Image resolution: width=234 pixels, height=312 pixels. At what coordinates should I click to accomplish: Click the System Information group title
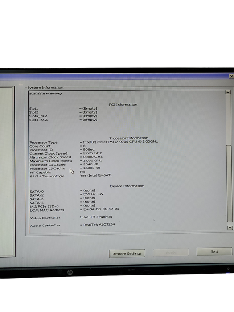point(45,87)
